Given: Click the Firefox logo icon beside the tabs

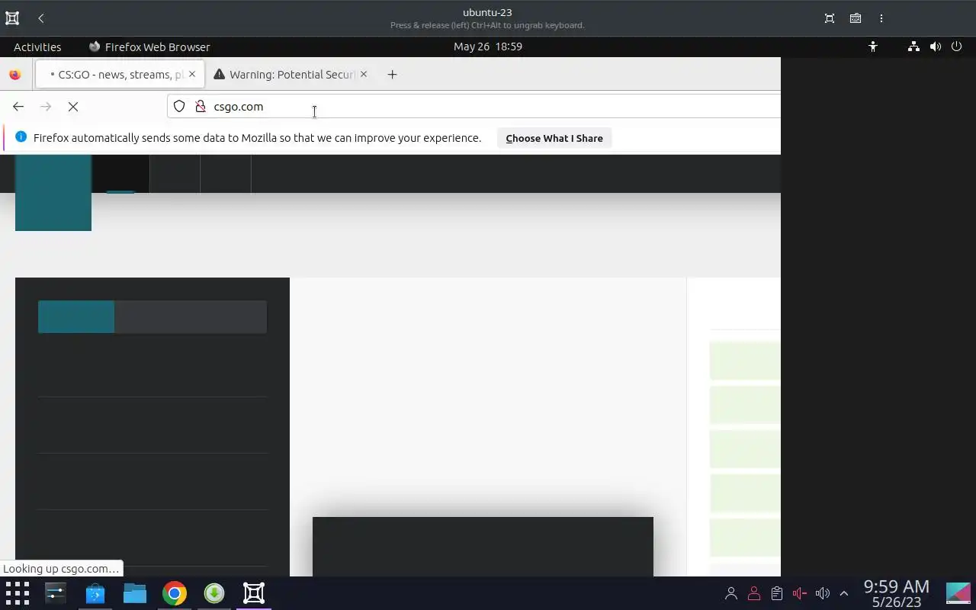Looking at the screenshot, I should [14, 75].
